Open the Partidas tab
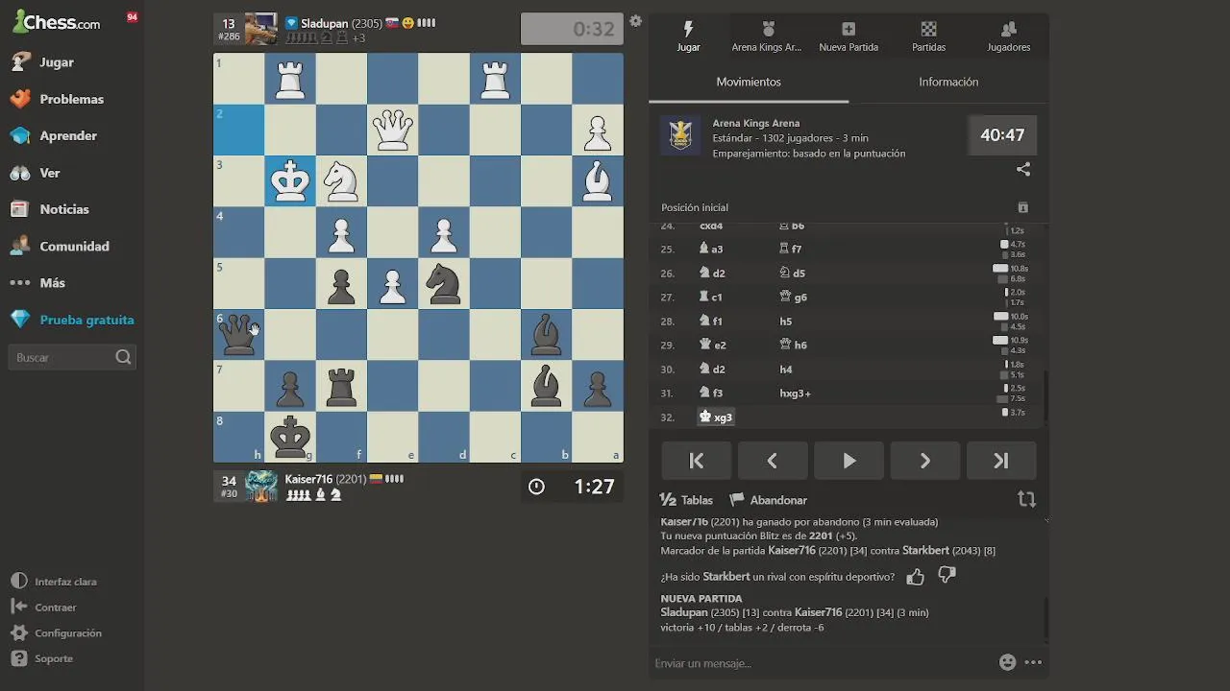This screenshot has width=1230, height=691. (x=928, y=36)
